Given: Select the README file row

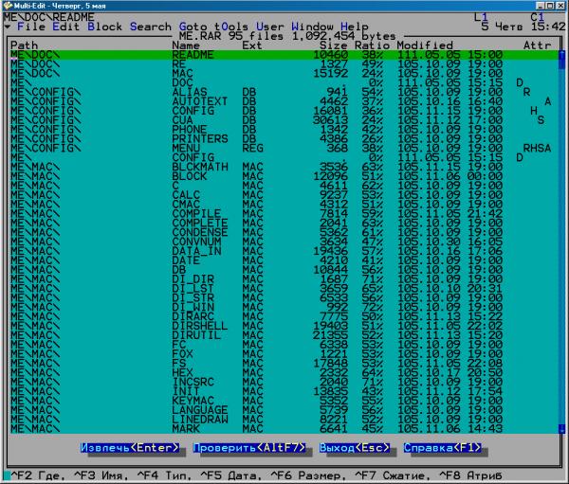Looking at the screenshot, I should point(284,54).
